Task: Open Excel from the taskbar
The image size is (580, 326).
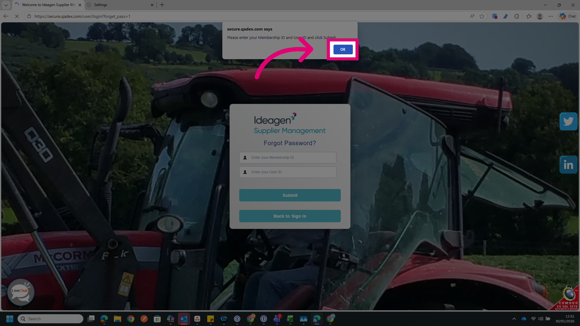Action: pyautogui.click(x=290, y=319)
